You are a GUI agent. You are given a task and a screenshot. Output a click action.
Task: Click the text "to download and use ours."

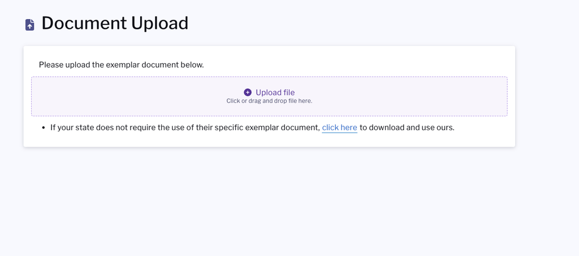407,128
